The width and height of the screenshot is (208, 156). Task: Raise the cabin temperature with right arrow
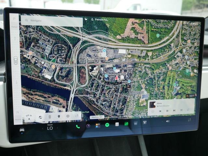pos(57,128)
